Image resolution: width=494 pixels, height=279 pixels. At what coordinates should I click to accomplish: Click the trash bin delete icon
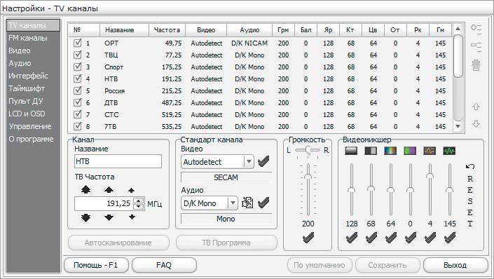[476, 66]
